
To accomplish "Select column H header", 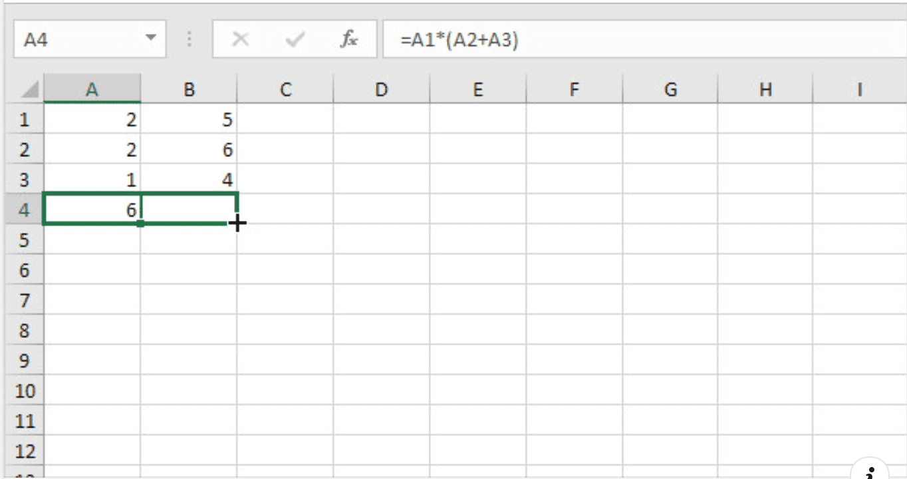I will click(765, 90).
